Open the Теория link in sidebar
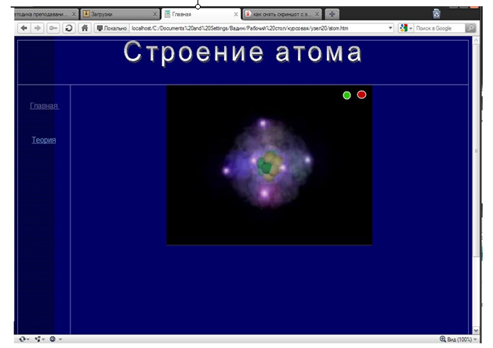This screenshot has height=348, width=493. point(44,140)
